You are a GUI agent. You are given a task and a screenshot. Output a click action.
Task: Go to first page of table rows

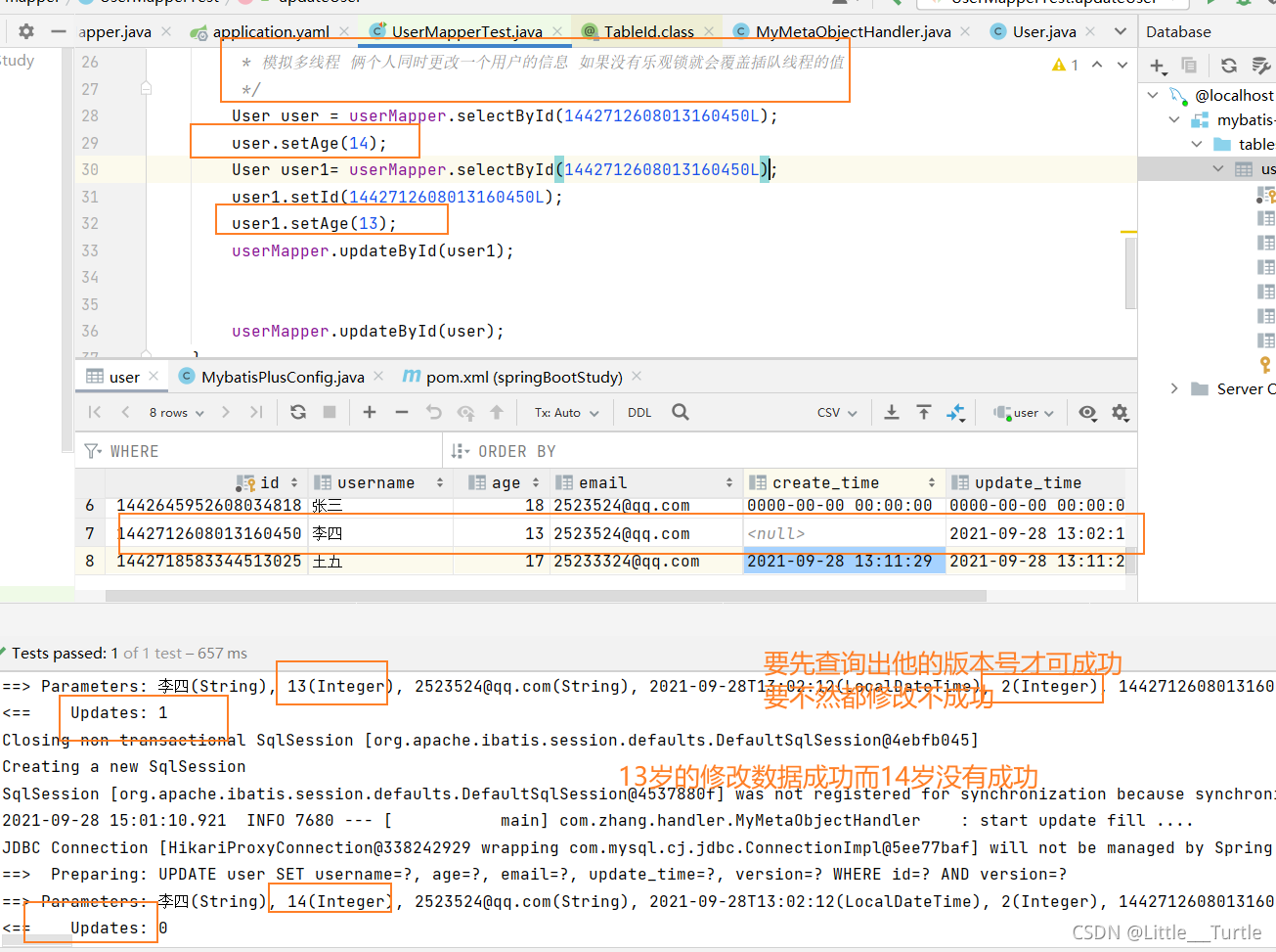point(95,412)
